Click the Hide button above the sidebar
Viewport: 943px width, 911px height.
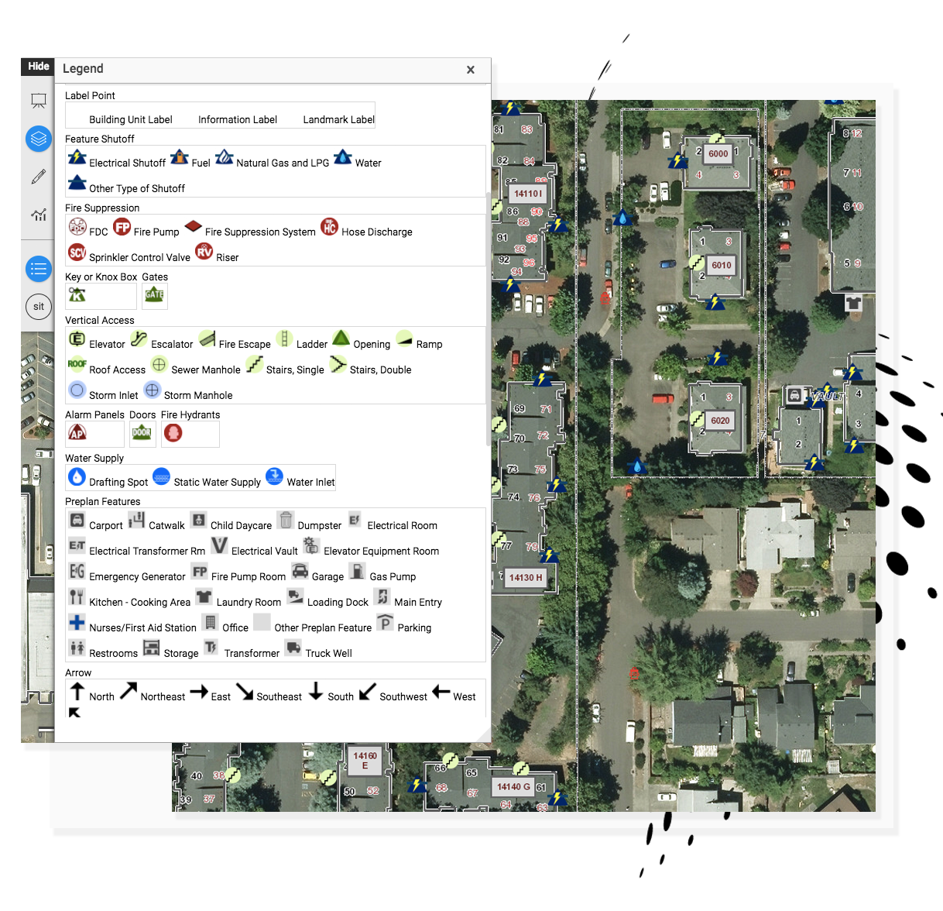(39, 67)
